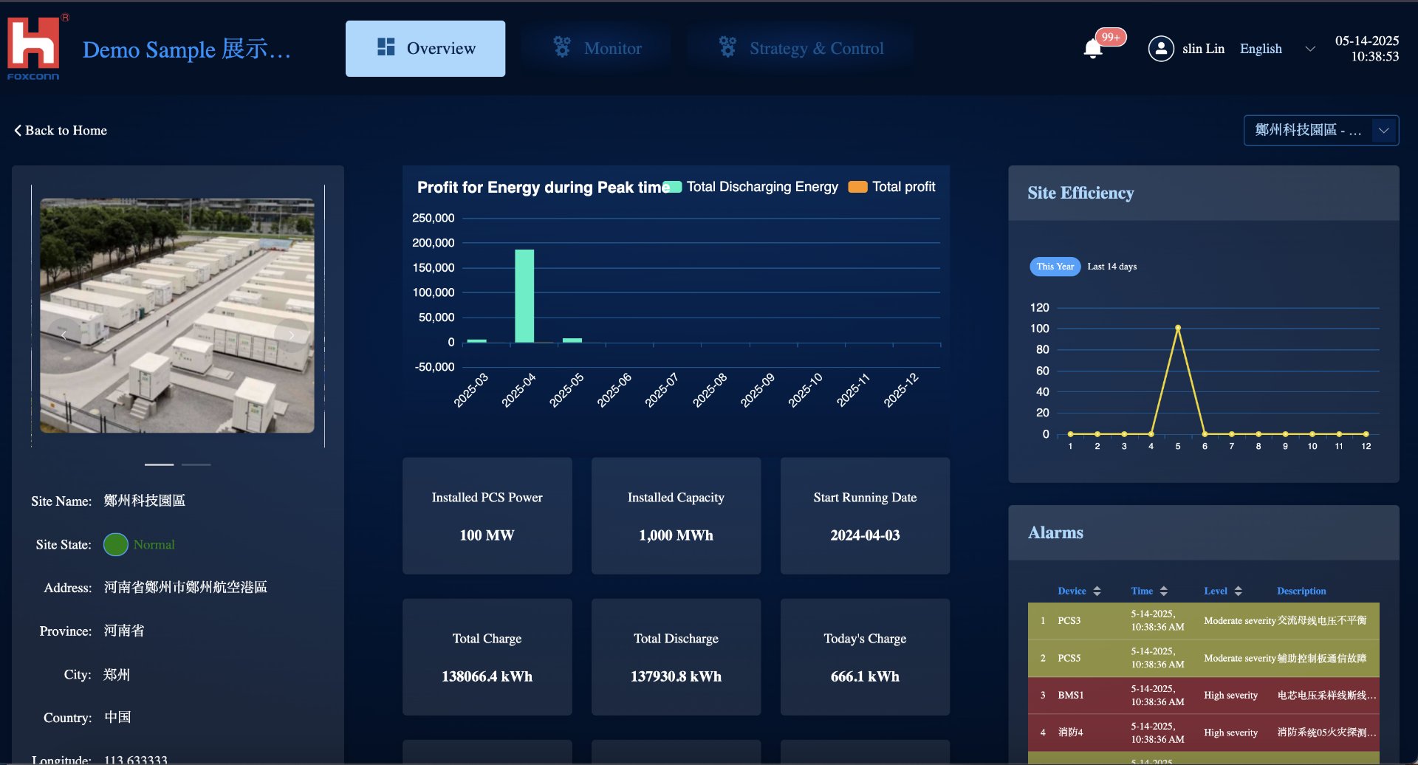The image size is (1418, 765).
Task: Select the second image carousel indicator
Action: click(196, 464)
